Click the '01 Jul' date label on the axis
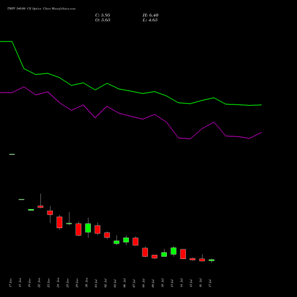Screen dimensions: 297x297 coord(96,283)
